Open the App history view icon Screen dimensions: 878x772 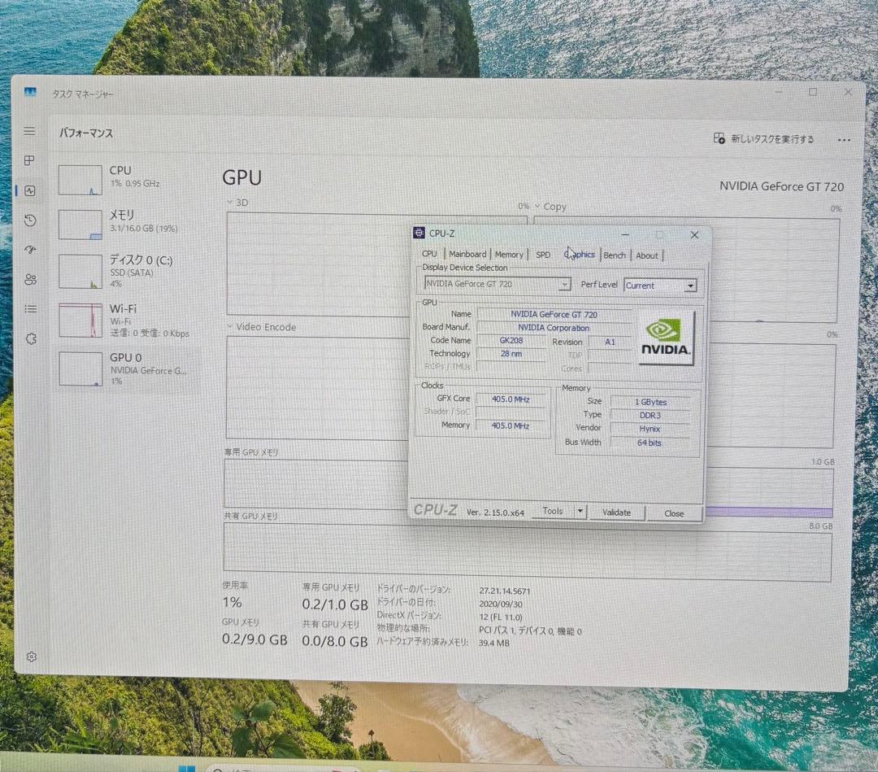[29, 220]
